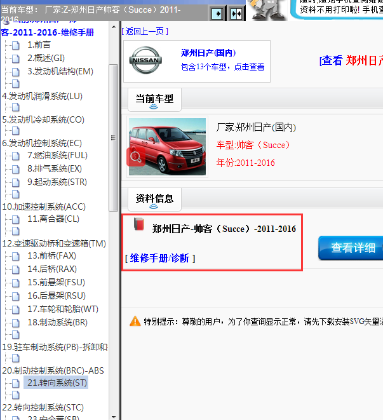Image resolution: width=383 pixels, height=420 pixels.
Task: Click the page icon beside 21.转向系统(ST)
Action: pos(16,383)
